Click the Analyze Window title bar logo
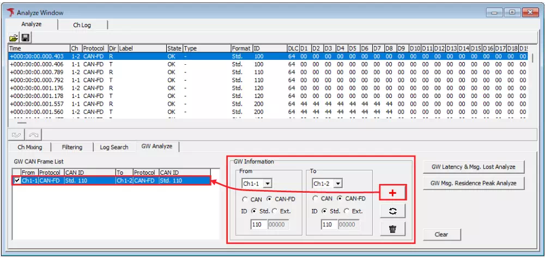 tap(10, 12)
